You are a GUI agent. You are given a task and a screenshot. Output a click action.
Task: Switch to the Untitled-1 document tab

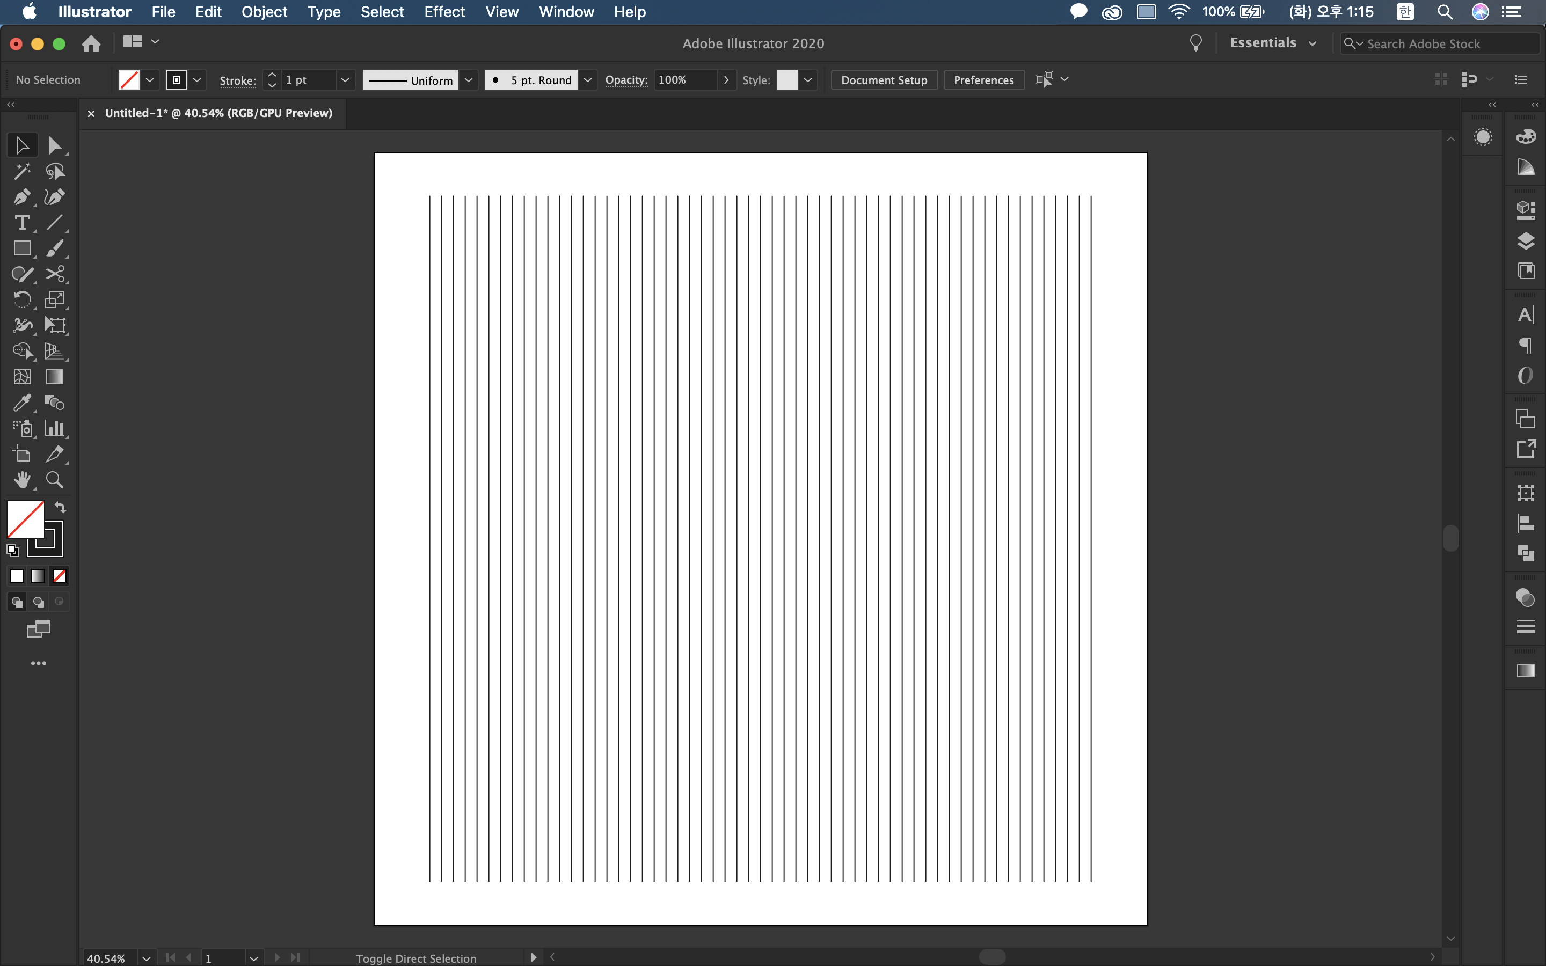tap(218, 113)
